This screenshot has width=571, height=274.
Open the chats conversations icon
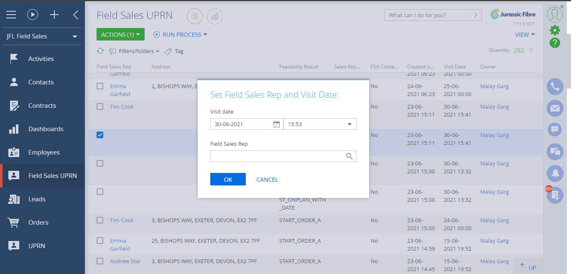[555, 151]
